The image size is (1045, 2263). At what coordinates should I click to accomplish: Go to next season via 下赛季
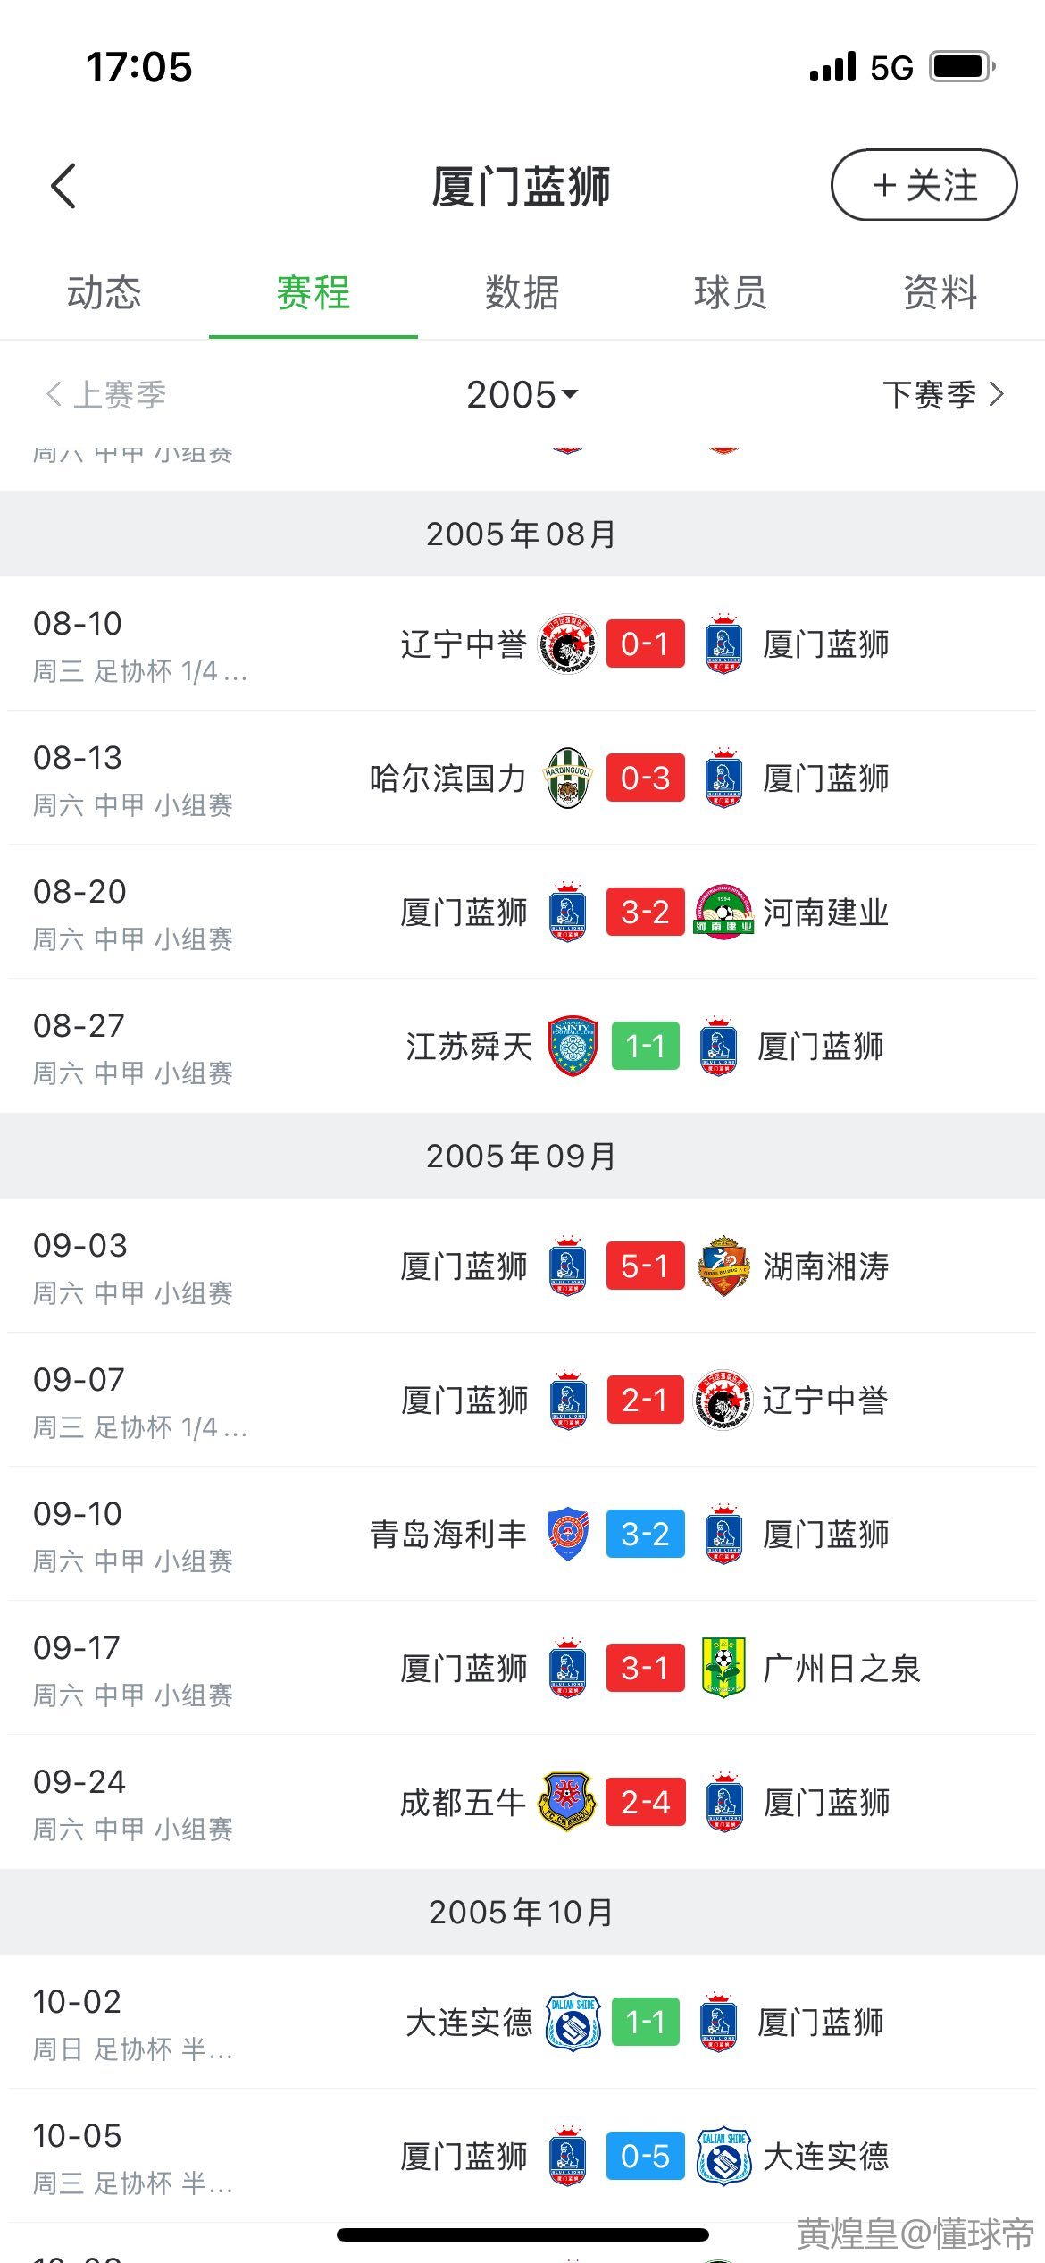point(942,394)
